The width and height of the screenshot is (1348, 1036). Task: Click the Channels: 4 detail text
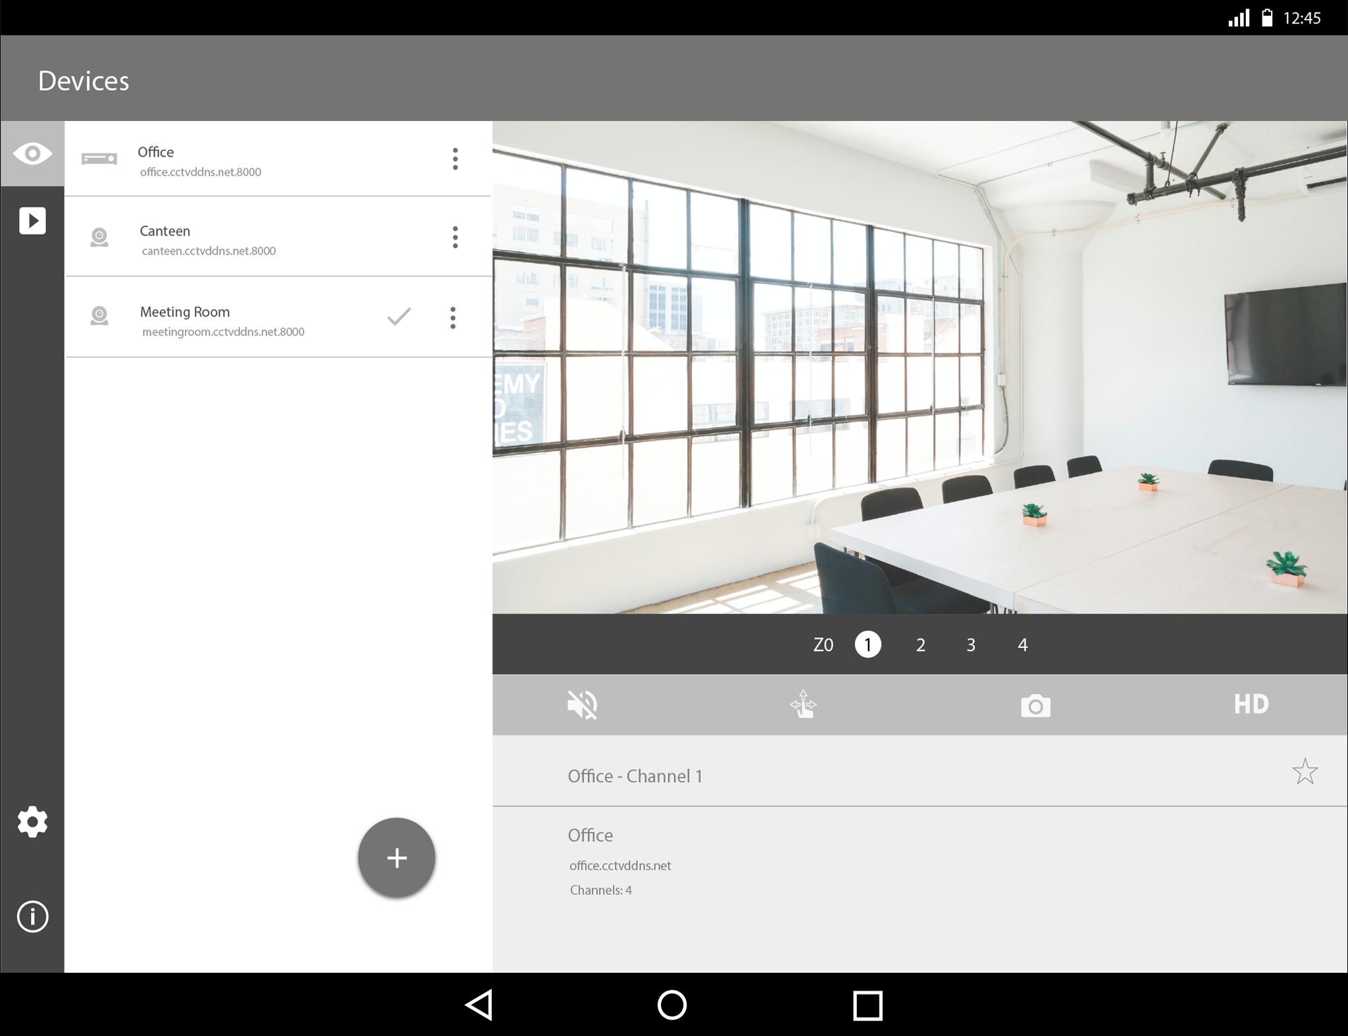tap(601, 890)
